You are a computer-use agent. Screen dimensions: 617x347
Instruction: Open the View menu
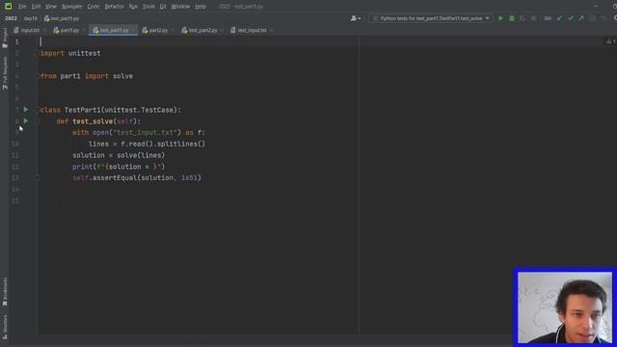point(51,7)
